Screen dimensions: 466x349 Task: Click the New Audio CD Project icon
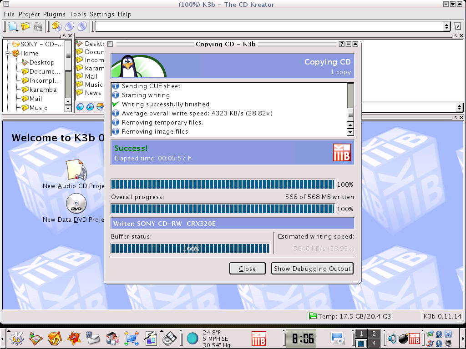coord(76,170)
